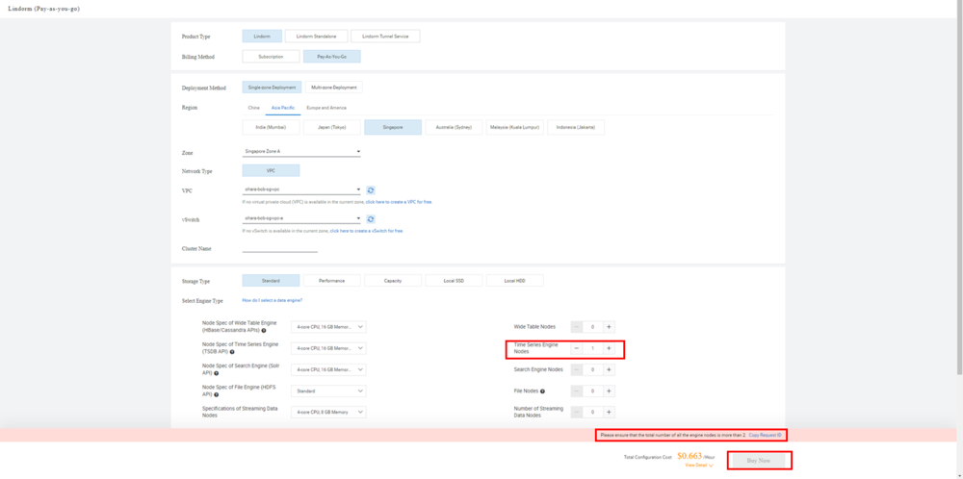
Task: Refresh the VPC list
Action: 371,190
